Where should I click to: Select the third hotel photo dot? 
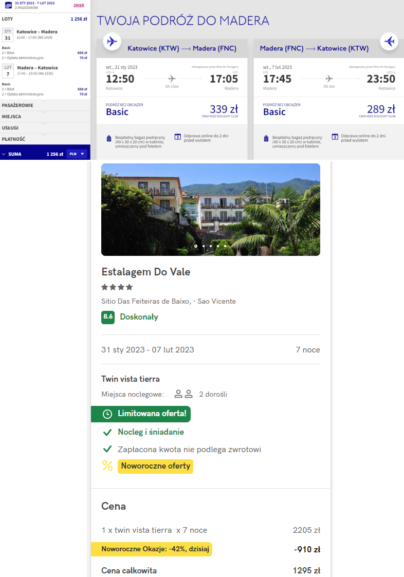pyautogui.click(x=210, y=246)
